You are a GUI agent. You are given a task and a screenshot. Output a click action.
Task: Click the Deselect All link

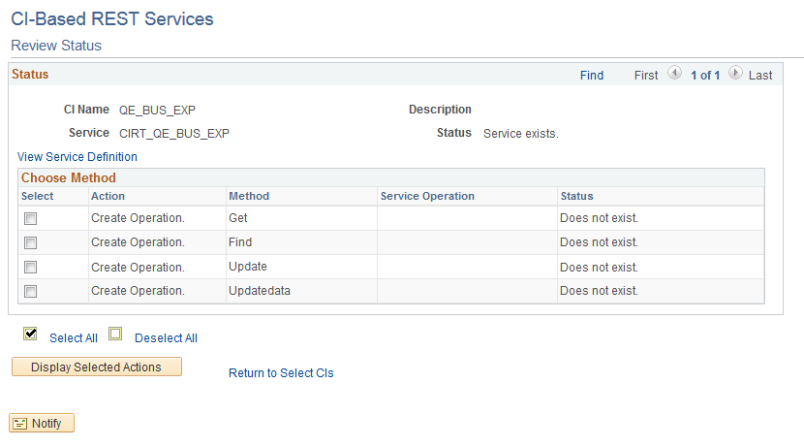[166, 338]
